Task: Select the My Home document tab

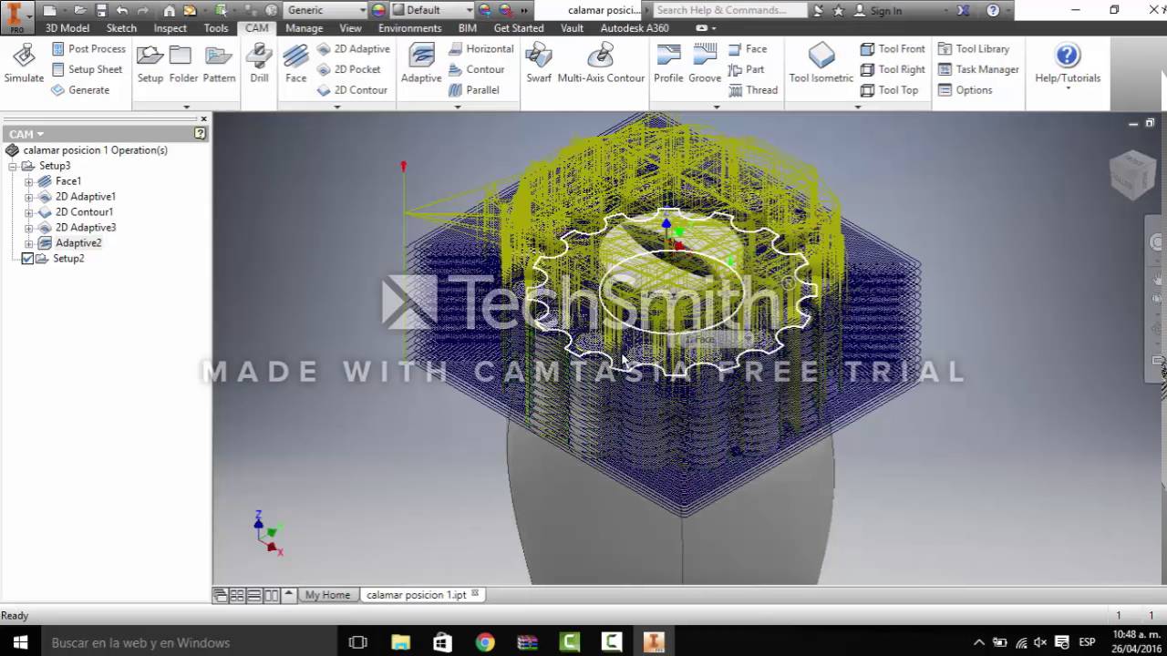Action: tap(327, 595)
